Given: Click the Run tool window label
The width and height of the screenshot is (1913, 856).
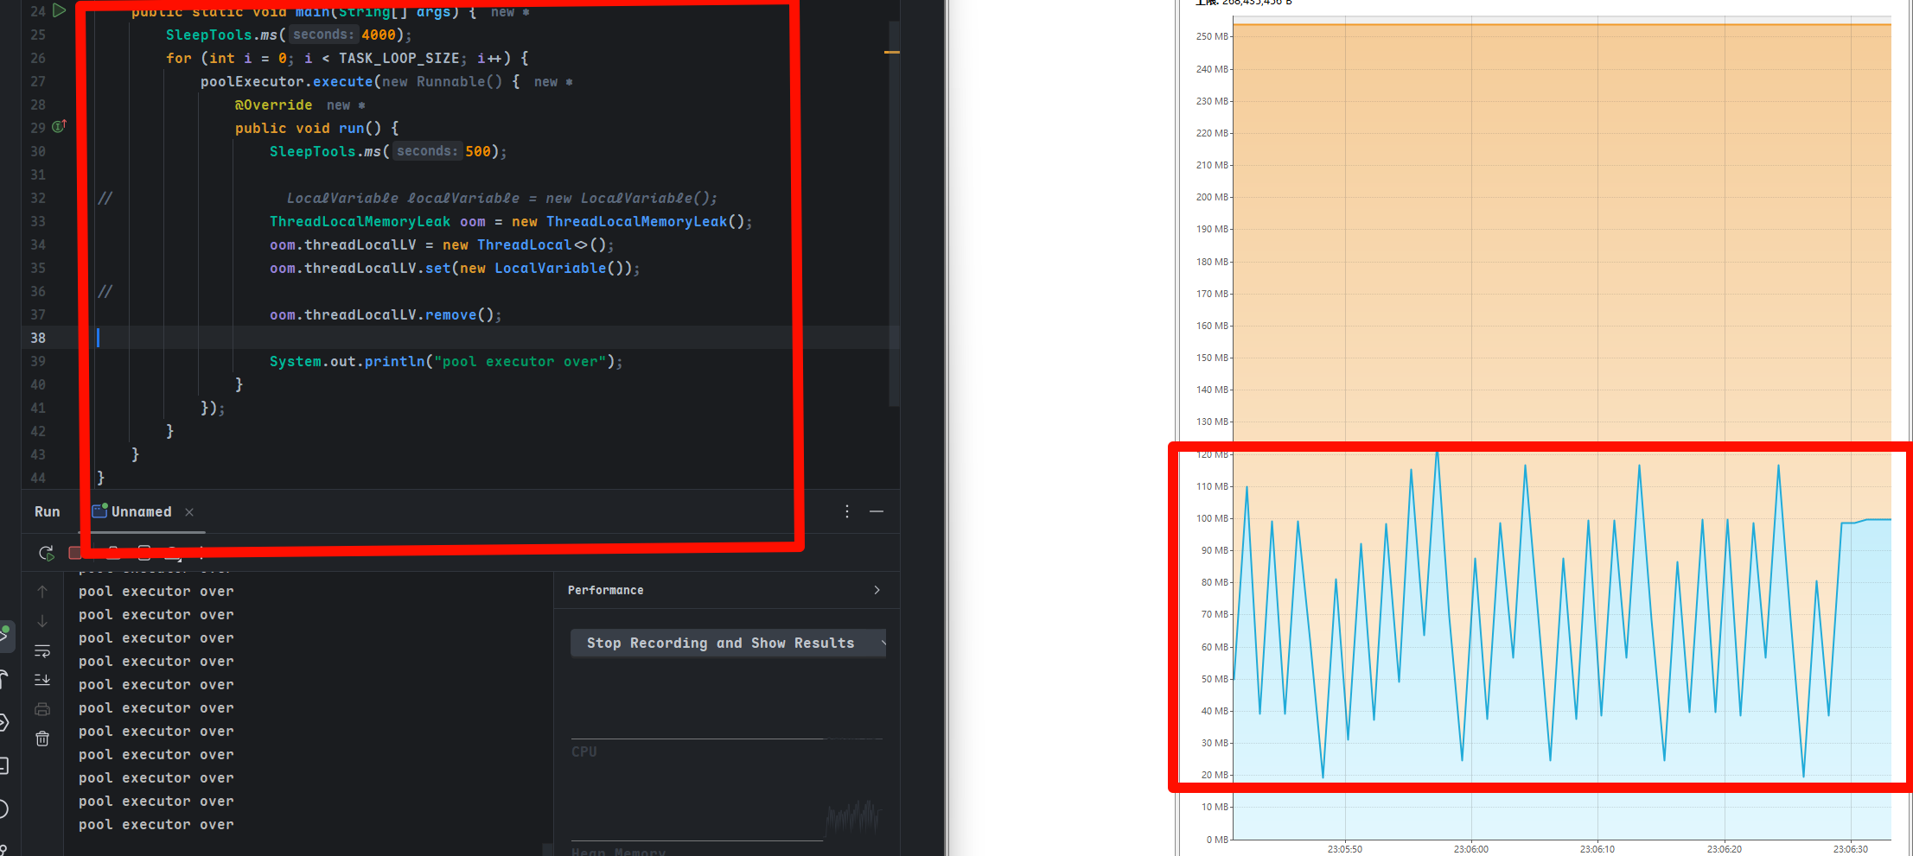Looking at the screenshot, I should pyautogui.click(x=48, y=511).
